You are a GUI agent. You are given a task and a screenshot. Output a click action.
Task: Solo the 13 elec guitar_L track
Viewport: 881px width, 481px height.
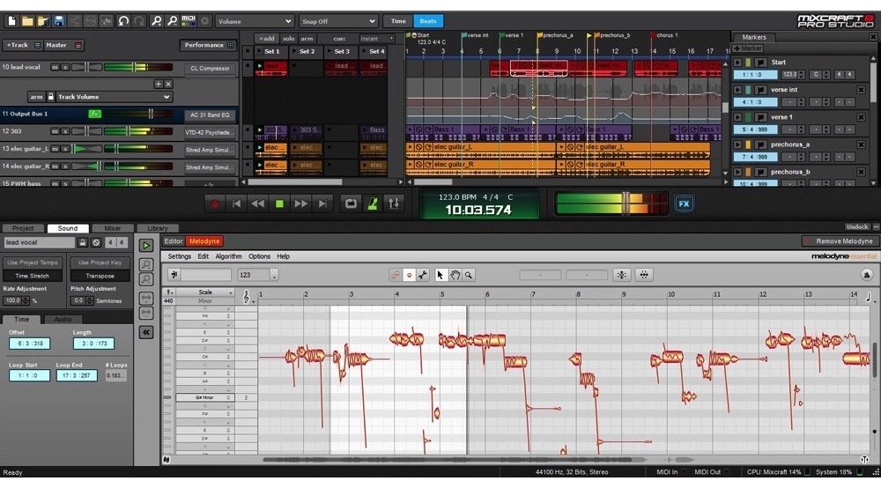click(x=65, y=149)
